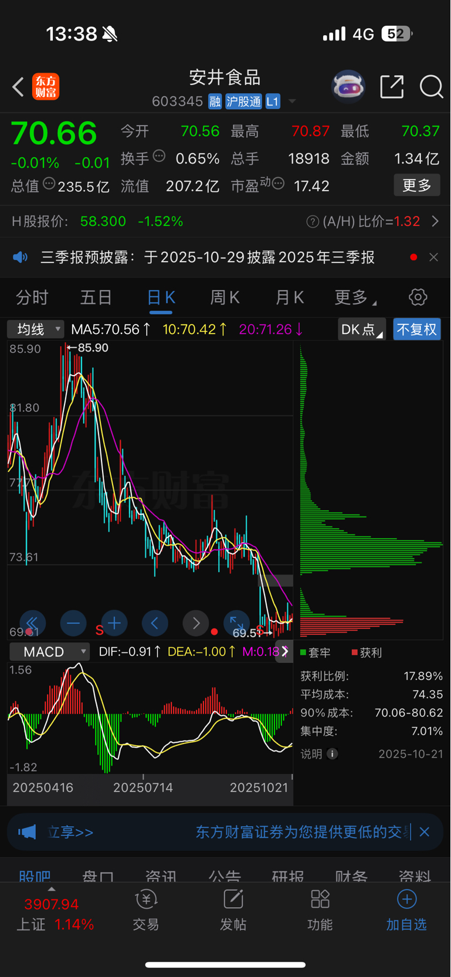Expand MACD values arrow
The image size is (451, 977).
[284, 651]
